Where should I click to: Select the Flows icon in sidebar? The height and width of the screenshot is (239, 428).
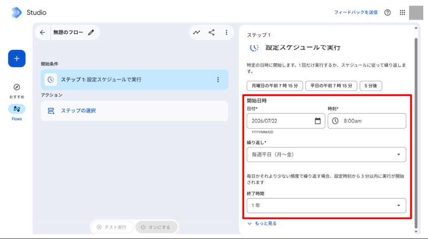(17, 109)
